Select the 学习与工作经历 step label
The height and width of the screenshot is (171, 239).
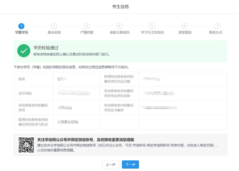[152, 32]
